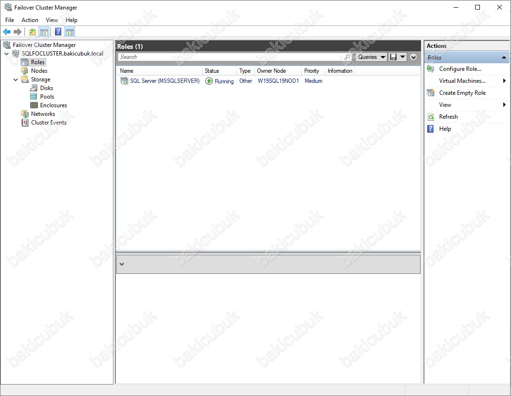This screenshot has height=396, width=511.
Task: Open Help via the toolbar question-mark icon
Action: (58, 32)
